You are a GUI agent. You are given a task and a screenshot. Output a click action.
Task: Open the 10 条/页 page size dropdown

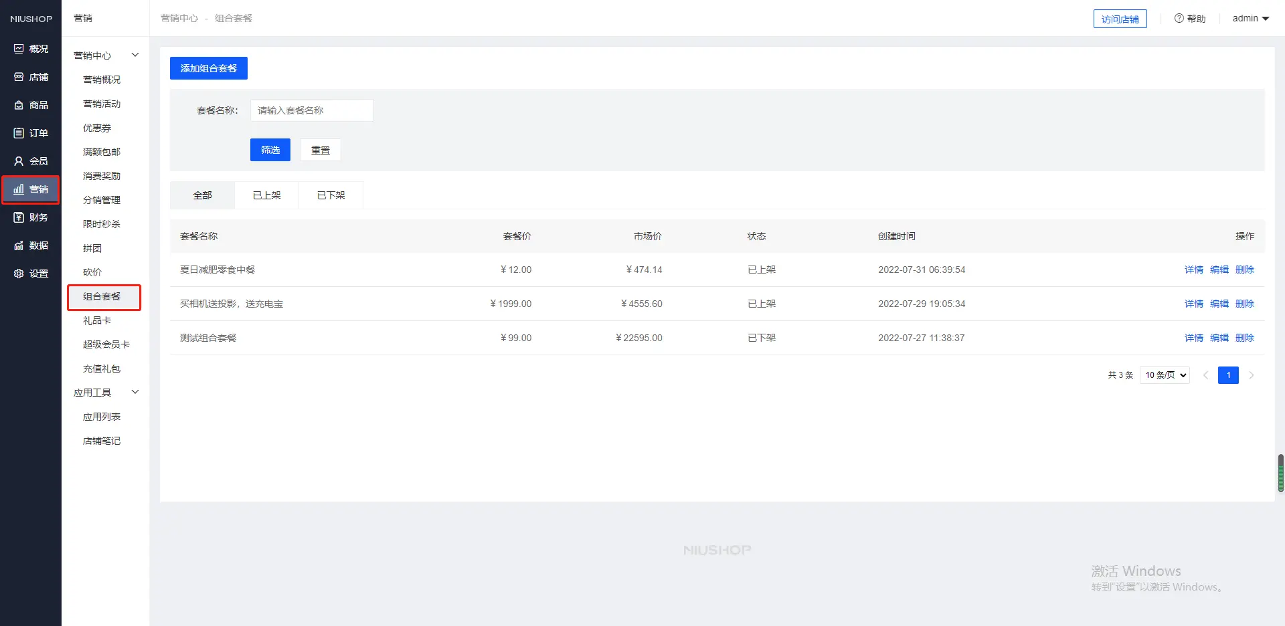pyautogui.click(x=1165, y=375)
